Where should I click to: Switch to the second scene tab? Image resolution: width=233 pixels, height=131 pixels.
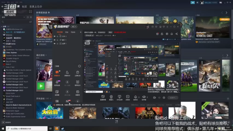click(67, 32)
